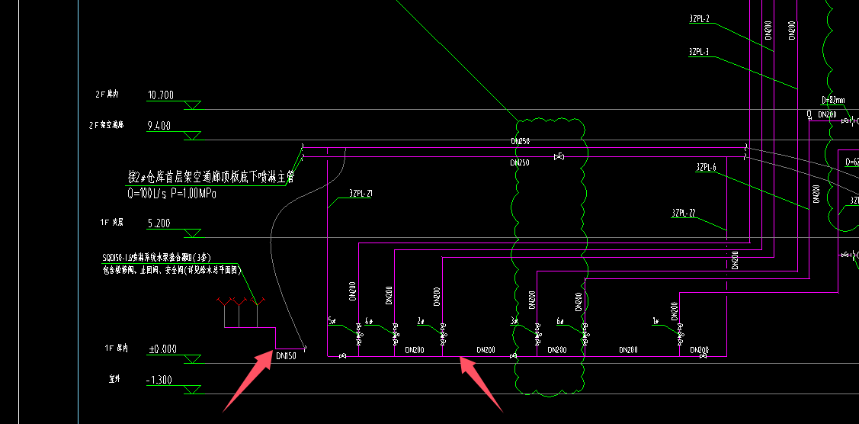This screenshot has height=424, width=859.
Task: Click the 4# valve tag
Action: 369,321
